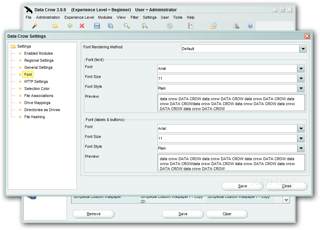The image size is (320, 230).
Task: Click the notebook toolbar icon
Action: coord(191,26)
